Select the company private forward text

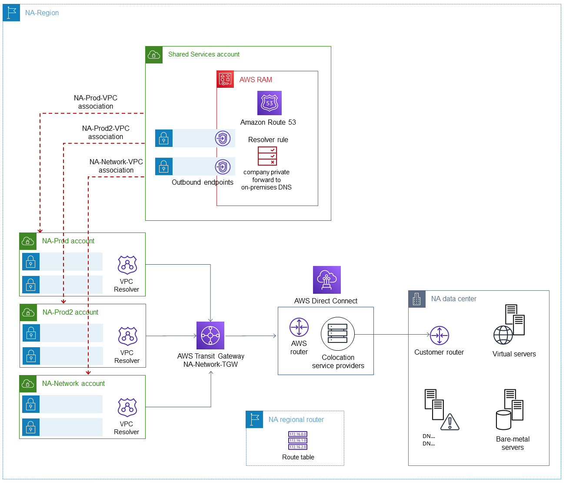(x=266, y=180)
